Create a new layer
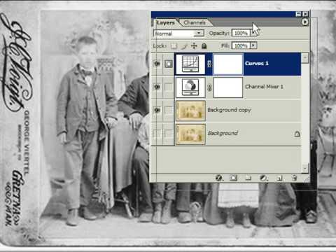The height and width of the screenshot is (252, 336). tap(279, 178)
